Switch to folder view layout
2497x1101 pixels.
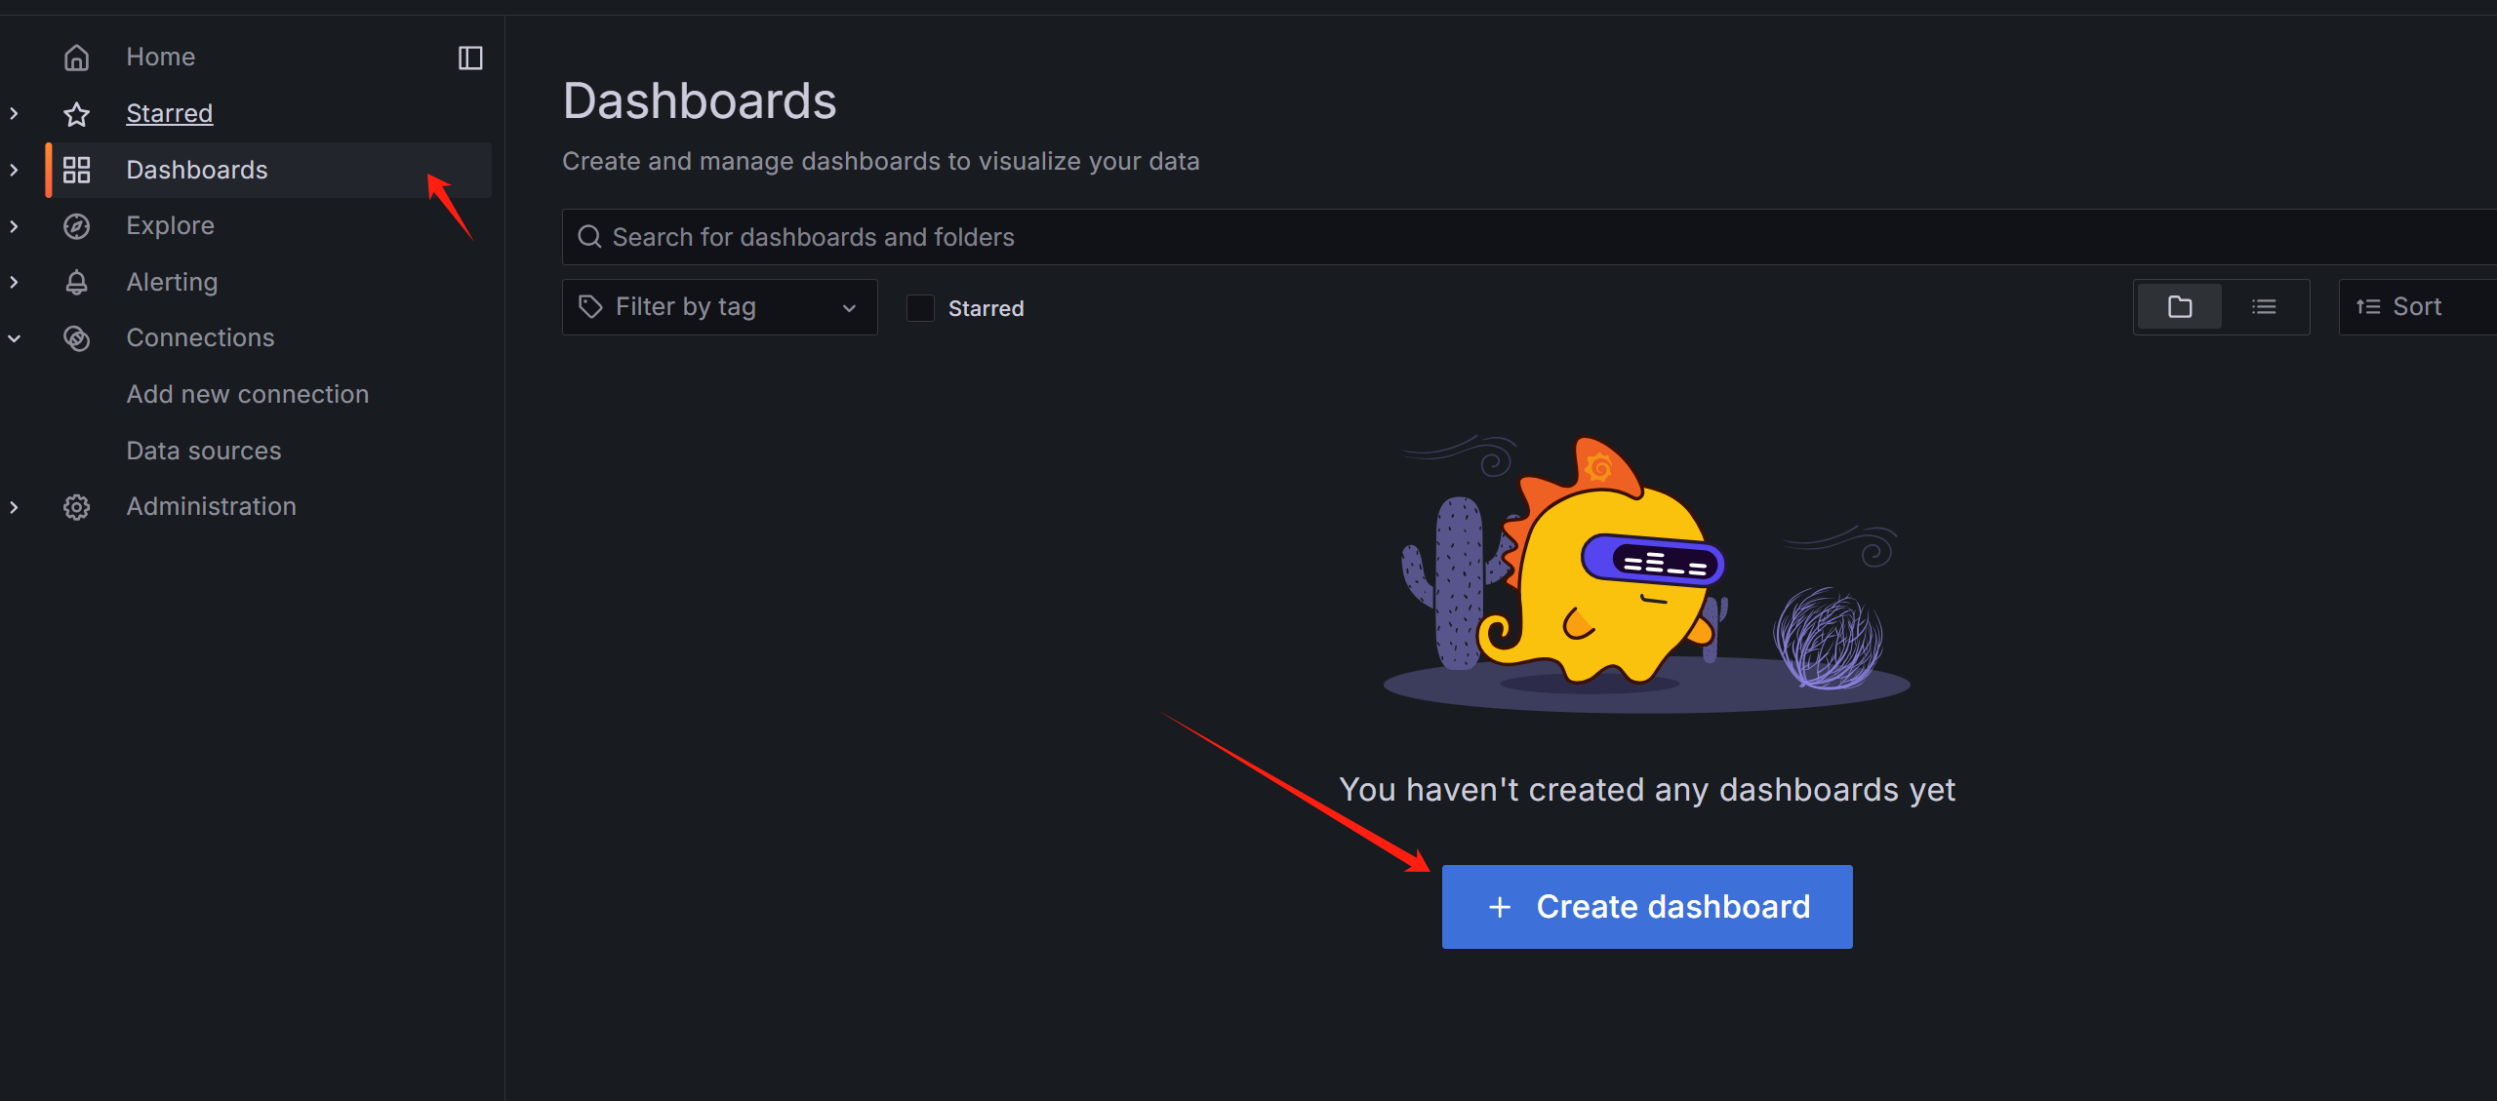coord(2179,307)
